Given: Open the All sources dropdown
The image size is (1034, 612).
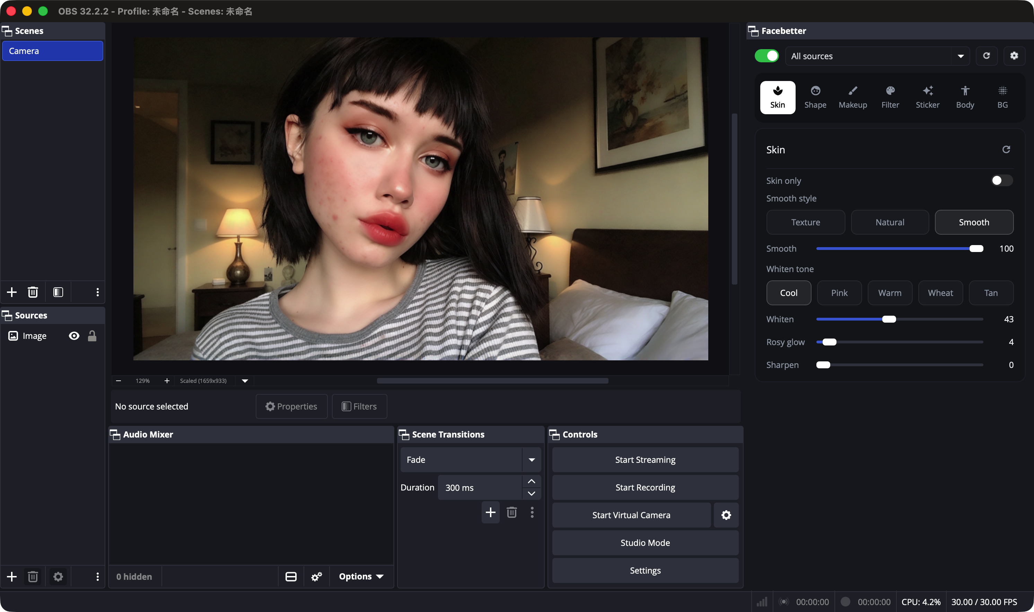Looking at the screenshot, I should (877, 56).
